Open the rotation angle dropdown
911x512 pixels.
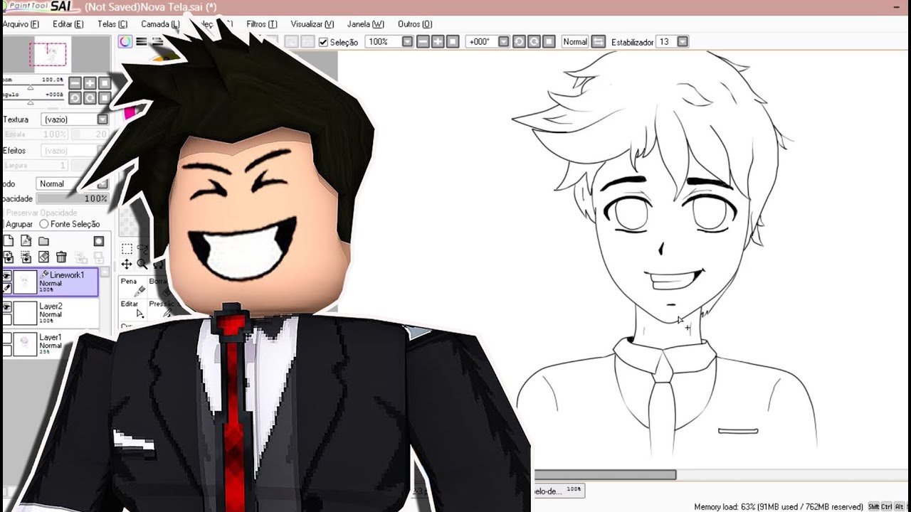coord(503,42)
